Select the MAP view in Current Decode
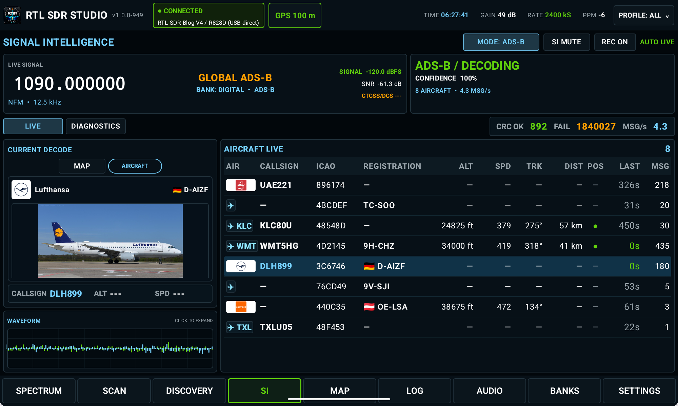The width and height of the screenshot is (678, 406). coord(82,166)
